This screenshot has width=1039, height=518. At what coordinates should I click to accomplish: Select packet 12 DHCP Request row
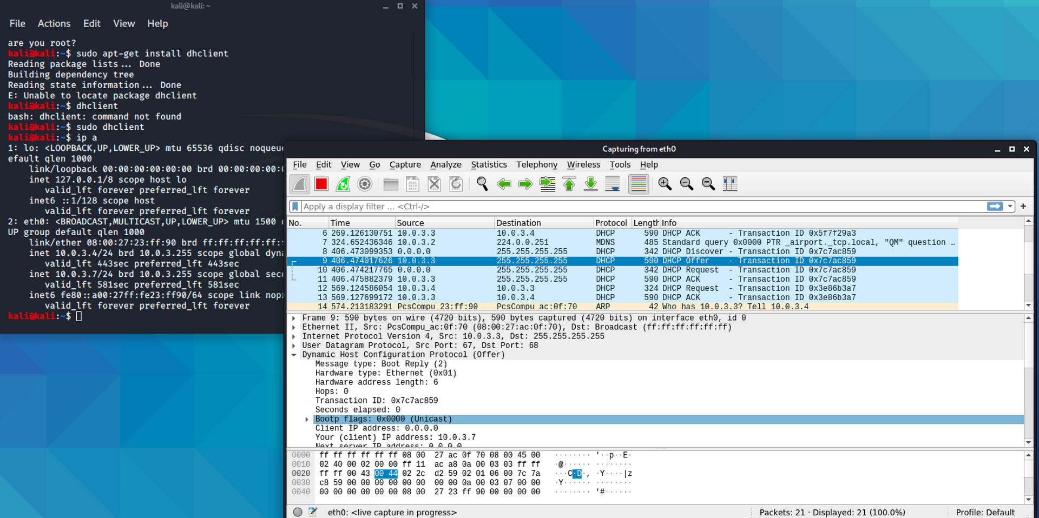click(622, 288)
